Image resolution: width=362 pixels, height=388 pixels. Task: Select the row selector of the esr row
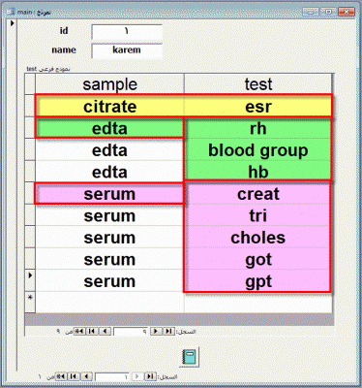(30, 106)
